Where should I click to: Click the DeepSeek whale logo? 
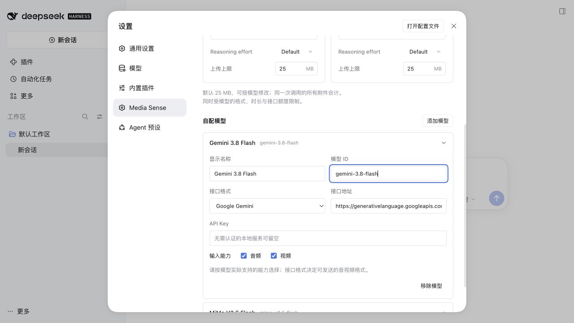tap(13, 16)
